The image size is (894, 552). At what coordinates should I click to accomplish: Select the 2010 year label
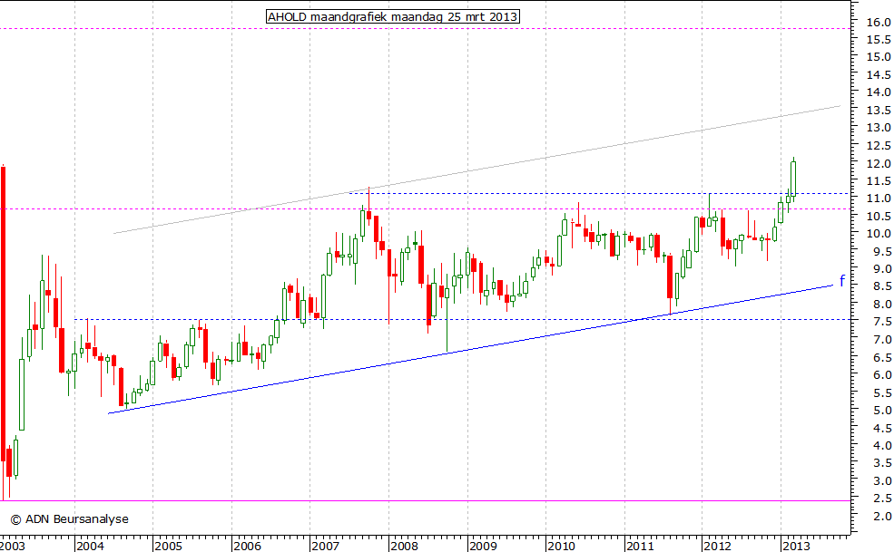pyautogui.click(x=562, y=547)
